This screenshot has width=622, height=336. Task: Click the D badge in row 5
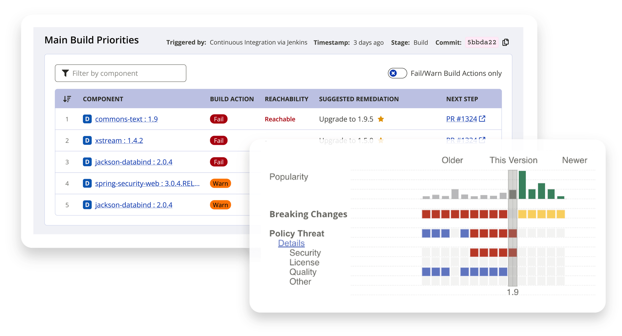87,205
